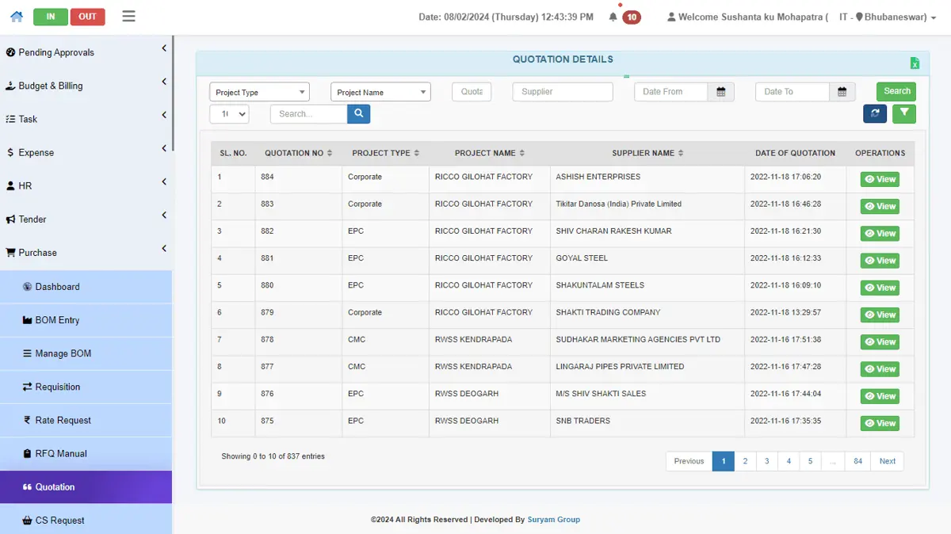This screenshot has height=534, width=951.
Task: Select BOM Entry menu item
Action: click(86, 320)
